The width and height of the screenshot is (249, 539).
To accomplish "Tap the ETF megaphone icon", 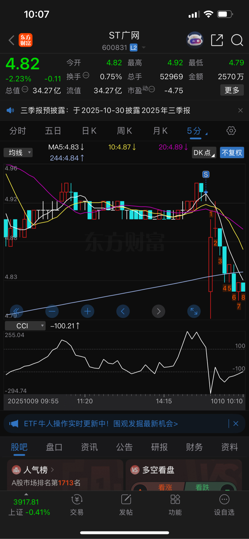I will click(x=14, y=424).
